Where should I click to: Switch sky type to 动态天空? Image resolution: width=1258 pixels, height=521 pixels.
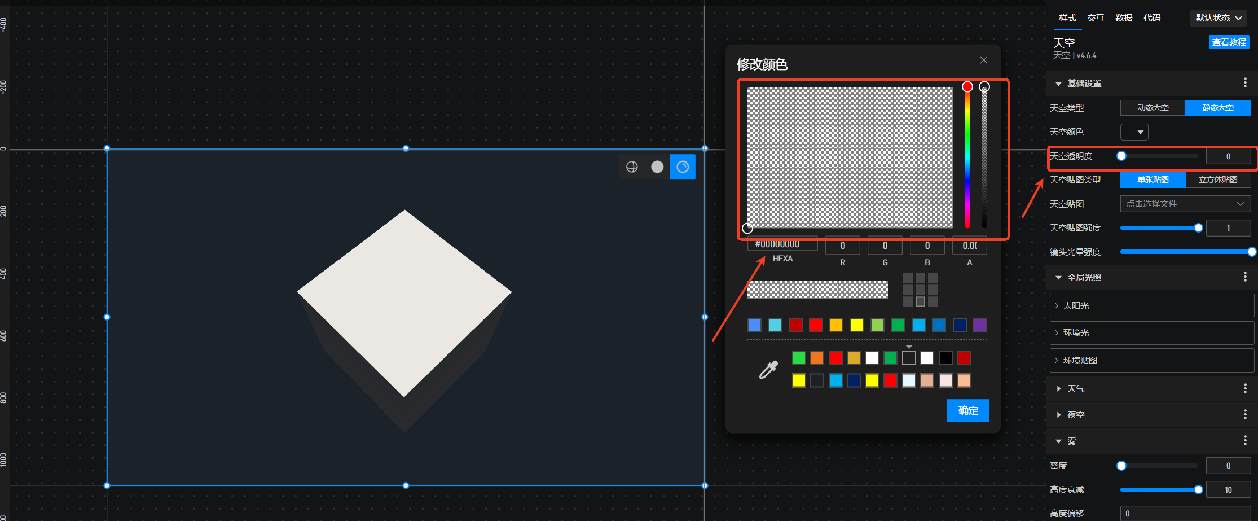[x=1153, y=107]
